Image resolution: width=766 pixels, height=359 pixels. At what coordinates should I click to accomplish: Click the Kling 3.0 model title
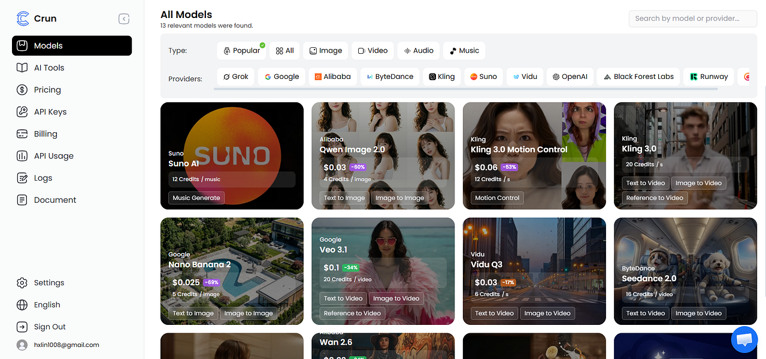point(639,149)
